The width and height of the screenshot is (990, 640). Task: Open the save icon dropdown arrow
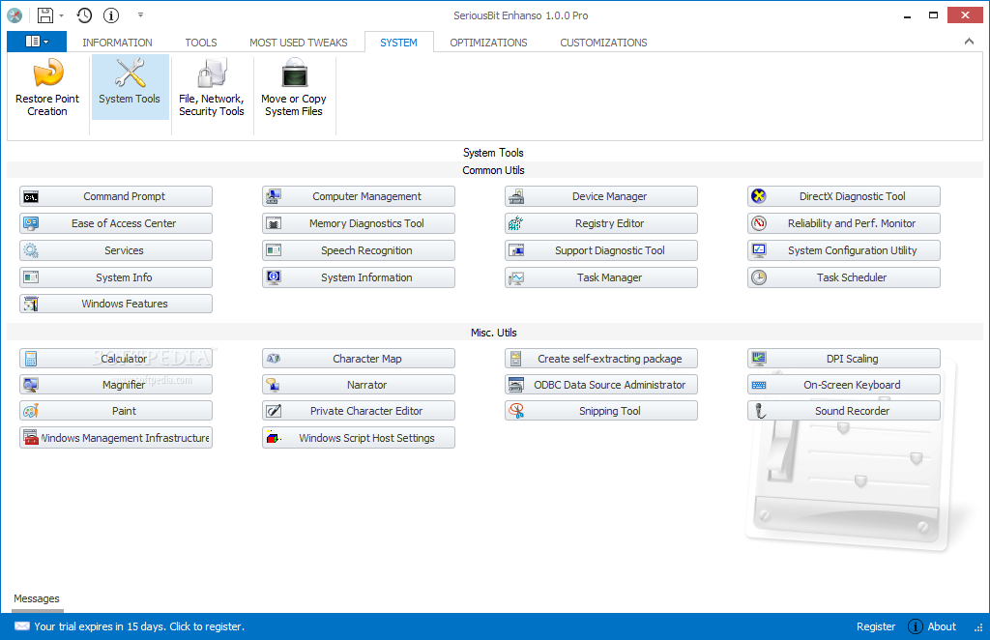point(61,15)
